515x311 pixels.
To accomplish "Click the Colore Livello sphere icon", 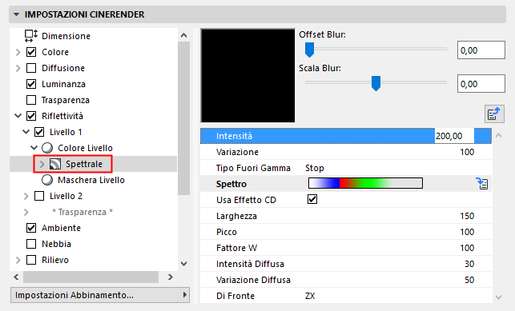I will pos(47,148).
